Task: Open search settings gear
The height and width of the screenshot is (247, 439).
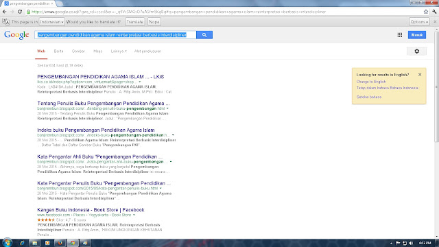Action: click(416, 51)
